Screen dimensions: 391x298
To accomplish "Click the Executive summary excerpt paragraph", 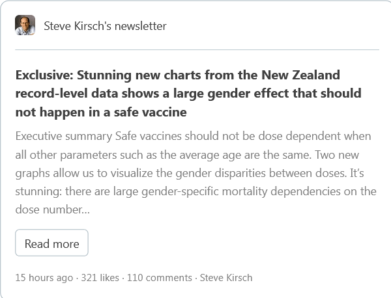I will (x=195, y=173).
